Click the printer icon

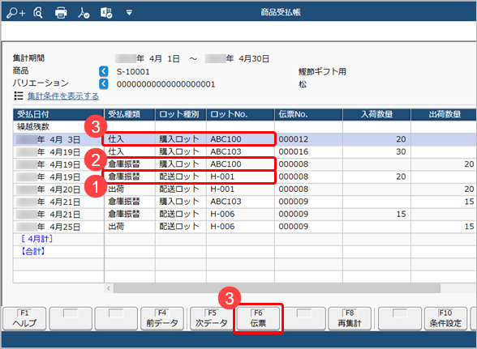[x=61, y=13]
